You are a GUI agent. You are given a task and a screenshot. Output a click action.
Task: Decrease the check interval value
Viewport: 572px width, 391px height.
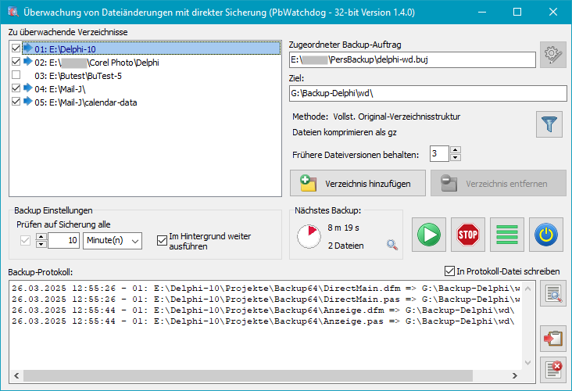(41, 244)
